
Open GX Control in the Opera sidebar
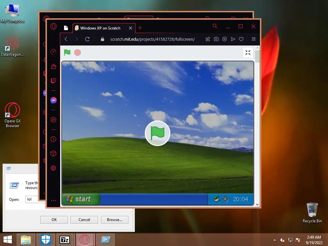[x=53, y=52]
